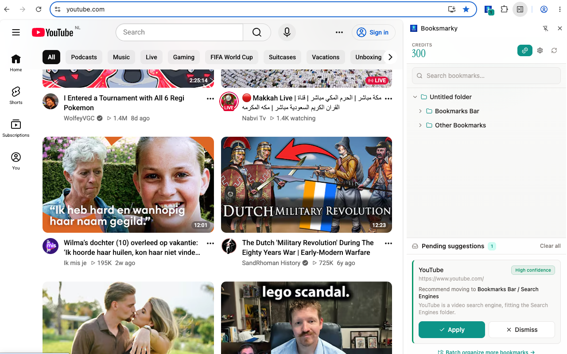Click the Sign in button
Image resolution: width=567 pixels, height=354 pixels.
coord(373,32)
